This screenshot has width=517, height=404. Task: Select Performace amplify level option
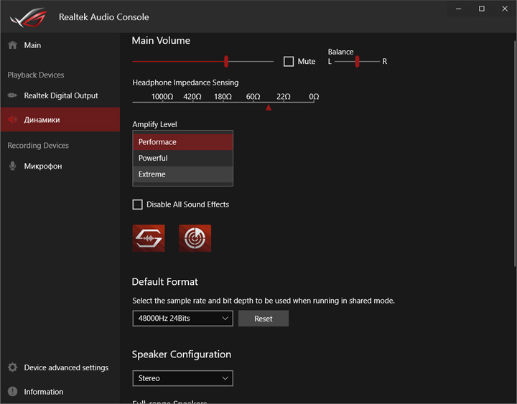click(x=182, y=142)
